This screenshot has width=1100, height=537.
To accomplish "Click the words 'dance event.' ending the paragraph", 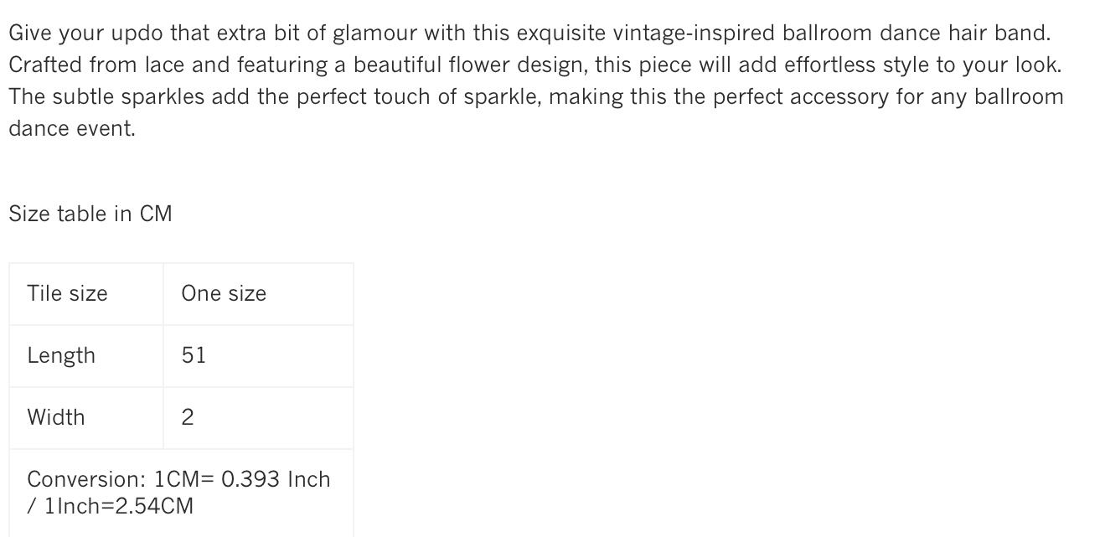I will [x=72, y=129].
